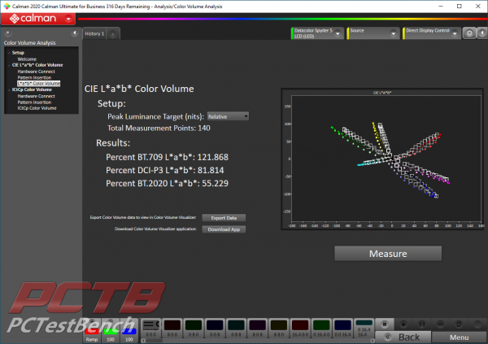Stop measurement with the stop icon
The height and width of the screenshot is (344, 488).
385,324
